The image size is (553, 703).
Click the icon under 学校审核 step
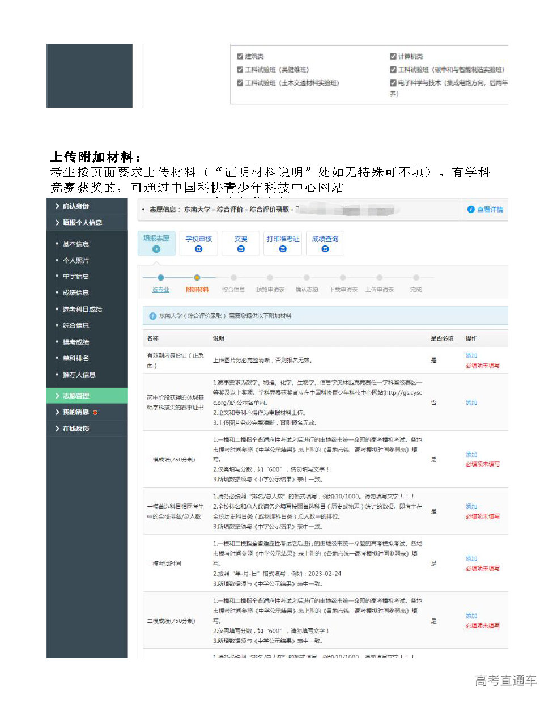click(x=198, y=249)
